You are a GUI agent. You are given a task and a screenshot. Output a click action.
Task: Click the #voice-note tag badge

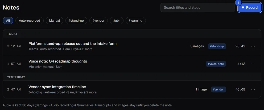pos(216,64)
